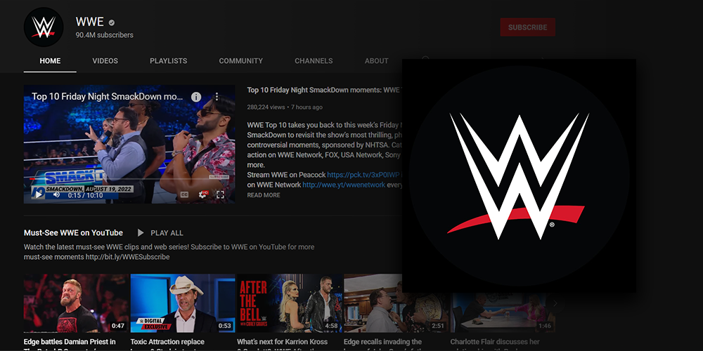This screenshot has height=351, width=703.
Task: Switch to the Home tab
Action: tap(50, 61)
